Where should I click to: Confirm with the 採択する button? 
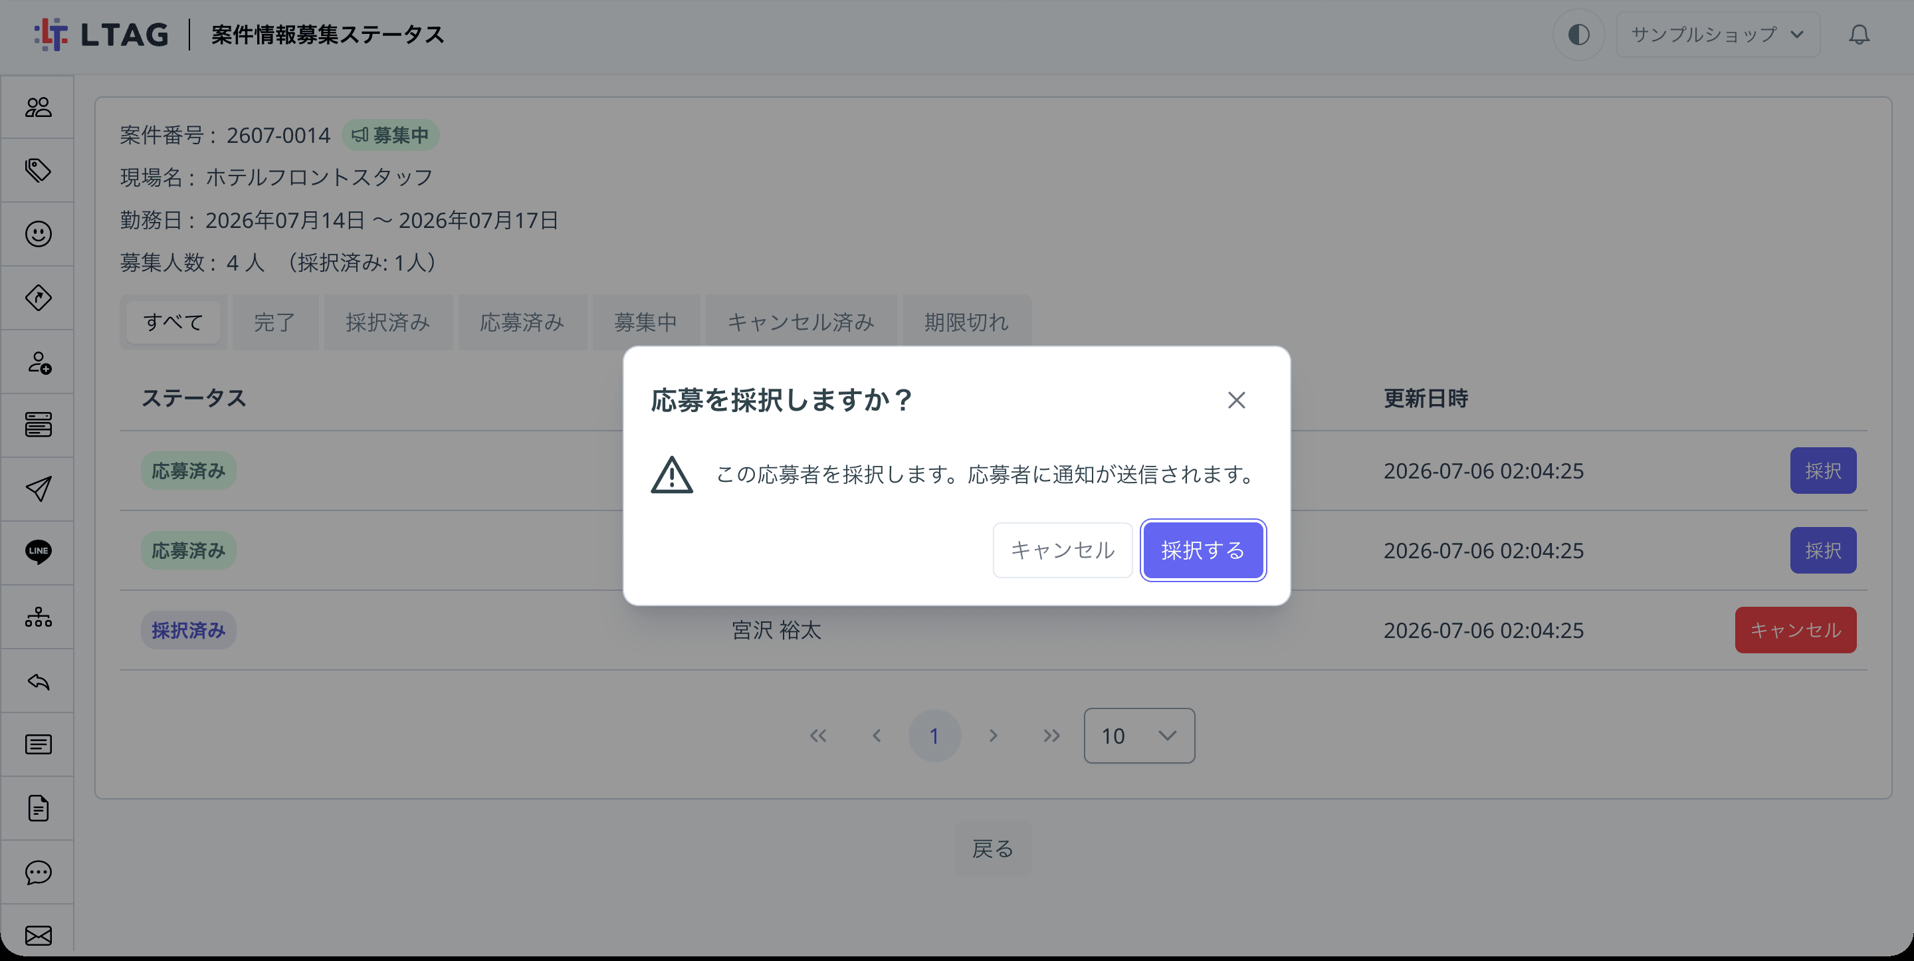[x=1203, y=550]
